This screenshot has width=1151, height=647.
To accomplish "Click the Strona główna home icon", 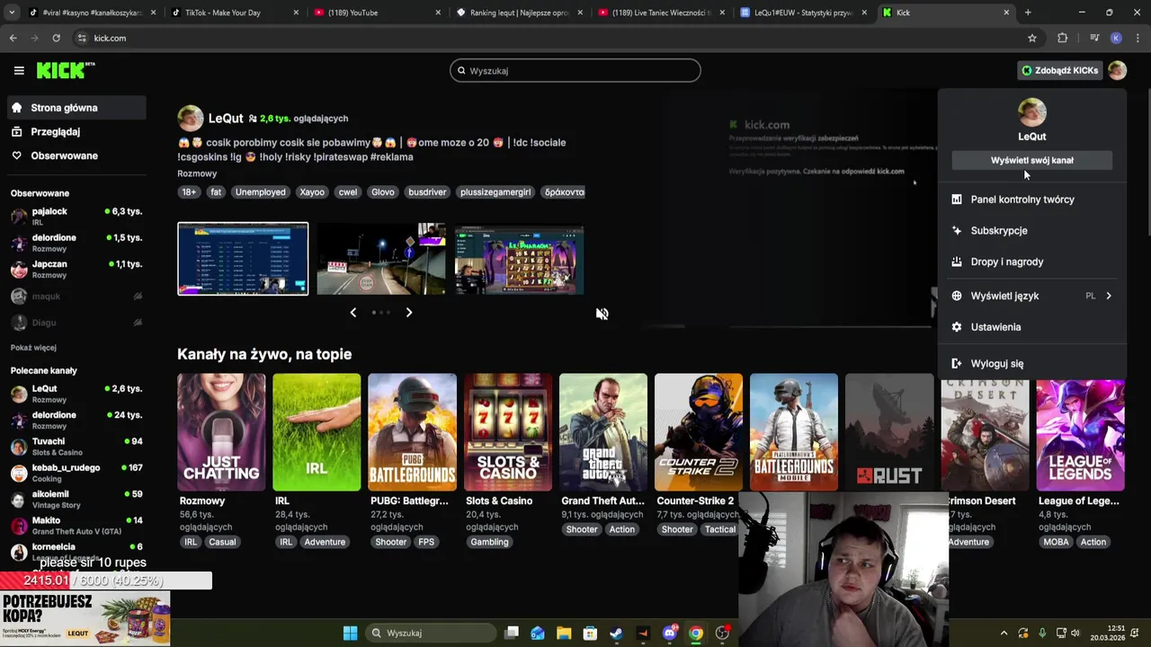I will [16, 108].
